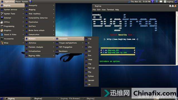The image size is (178, 100).
Task: Click the Perl-cgi webshell icon
Action: [x=86, y=68]
